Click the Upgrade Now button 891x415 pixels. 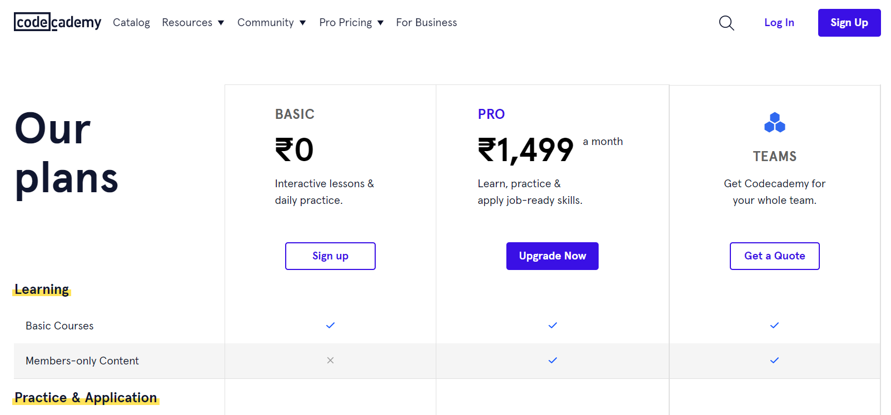552,256
